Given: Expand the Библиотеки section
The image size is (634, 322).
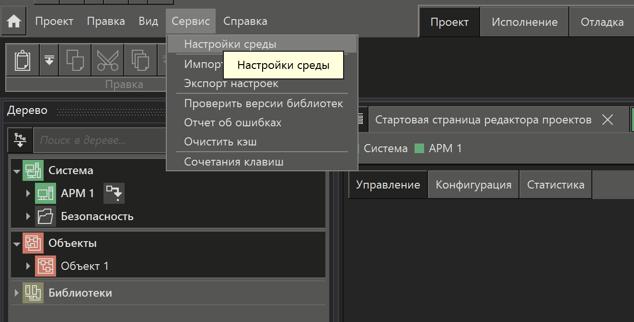Looking at the screenshot, I should tap(16, 293).
